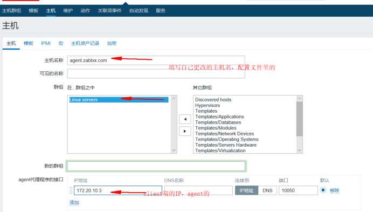
Task: Select Templates/Network Devices group
Action: [x=224, y=134]
